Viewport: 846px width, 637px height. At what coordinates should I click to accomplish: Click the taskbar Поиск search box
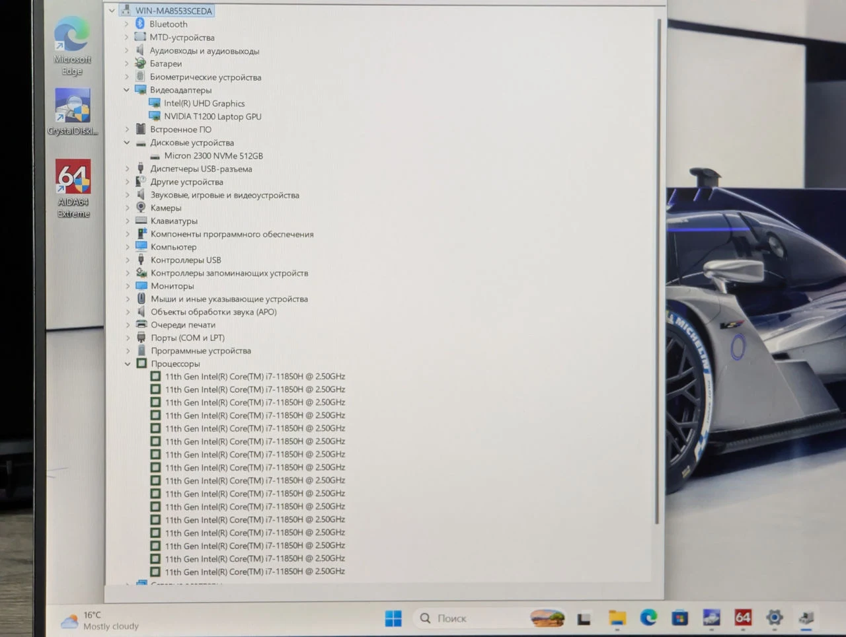point(490,618)
